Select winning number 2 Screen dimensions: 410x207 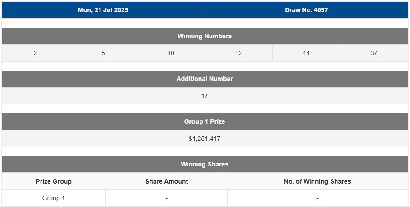[x=35, y=53]
